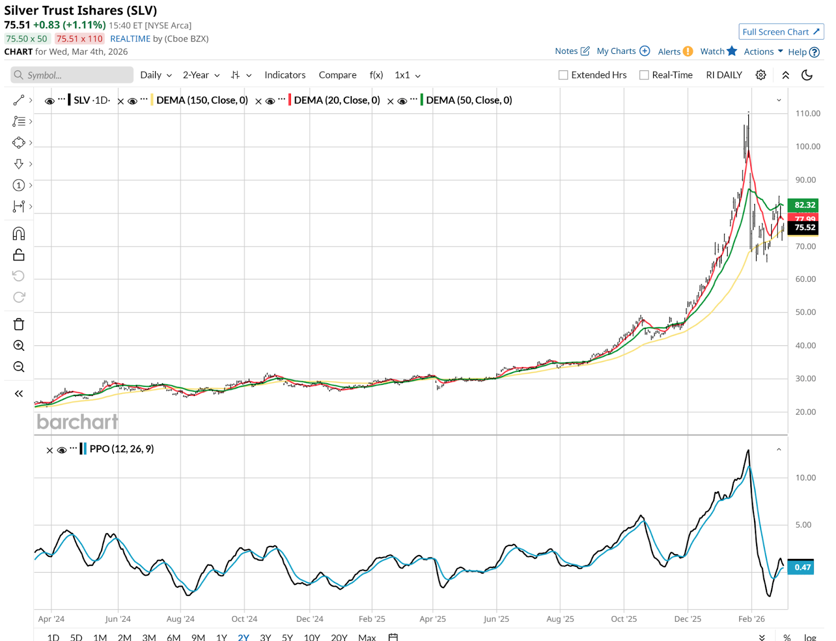
Task: Open the Compare menu
Action: tap(338, 75)
